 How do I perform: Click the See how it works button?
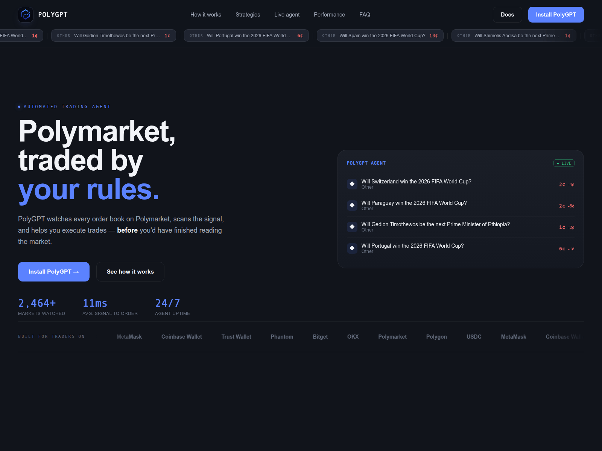[x=130, y=272]
